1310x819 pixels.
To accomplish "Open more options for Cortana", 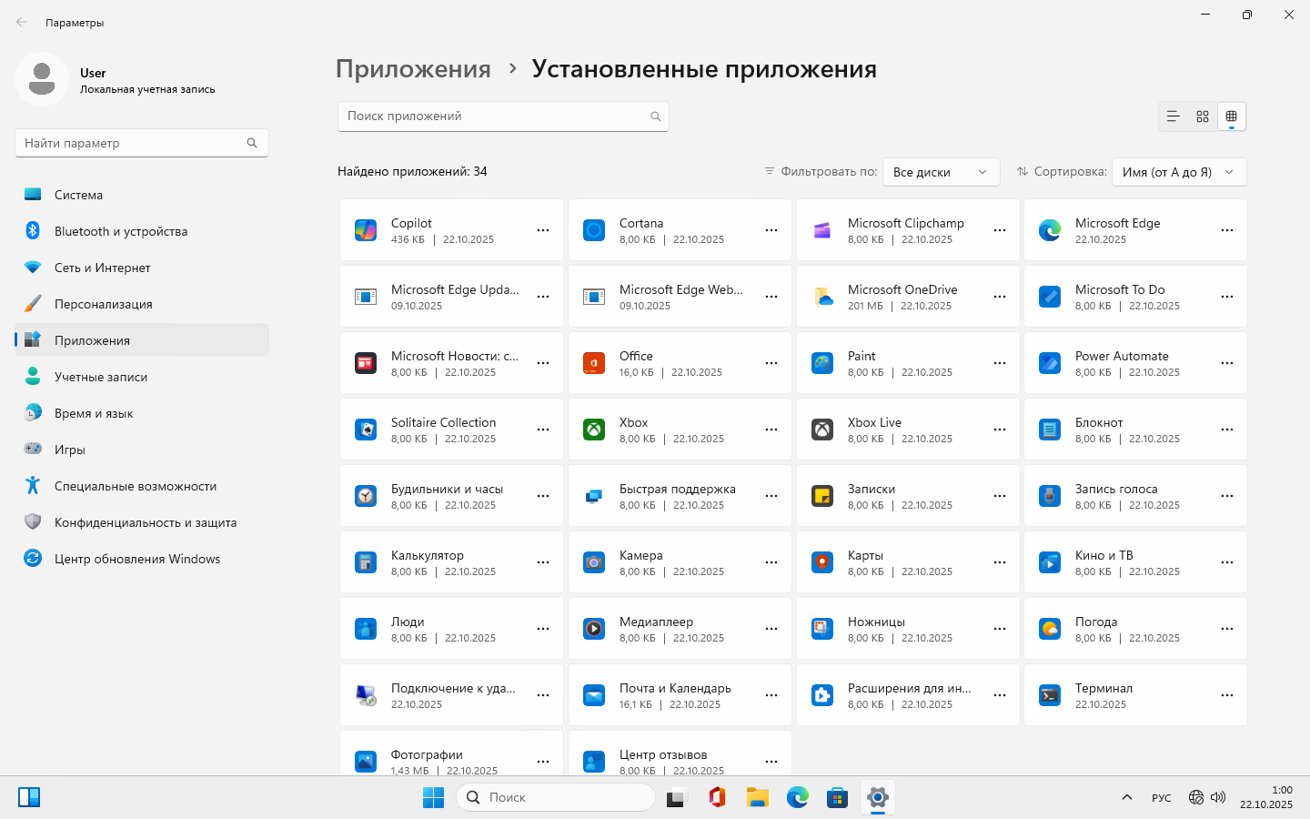I will point(771,230).
